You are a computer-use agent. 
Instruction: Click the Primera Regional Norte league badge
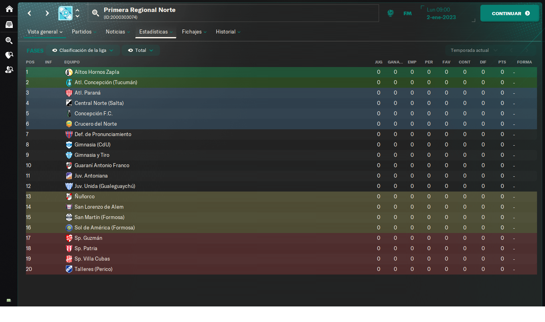click(x=65, y=13)
